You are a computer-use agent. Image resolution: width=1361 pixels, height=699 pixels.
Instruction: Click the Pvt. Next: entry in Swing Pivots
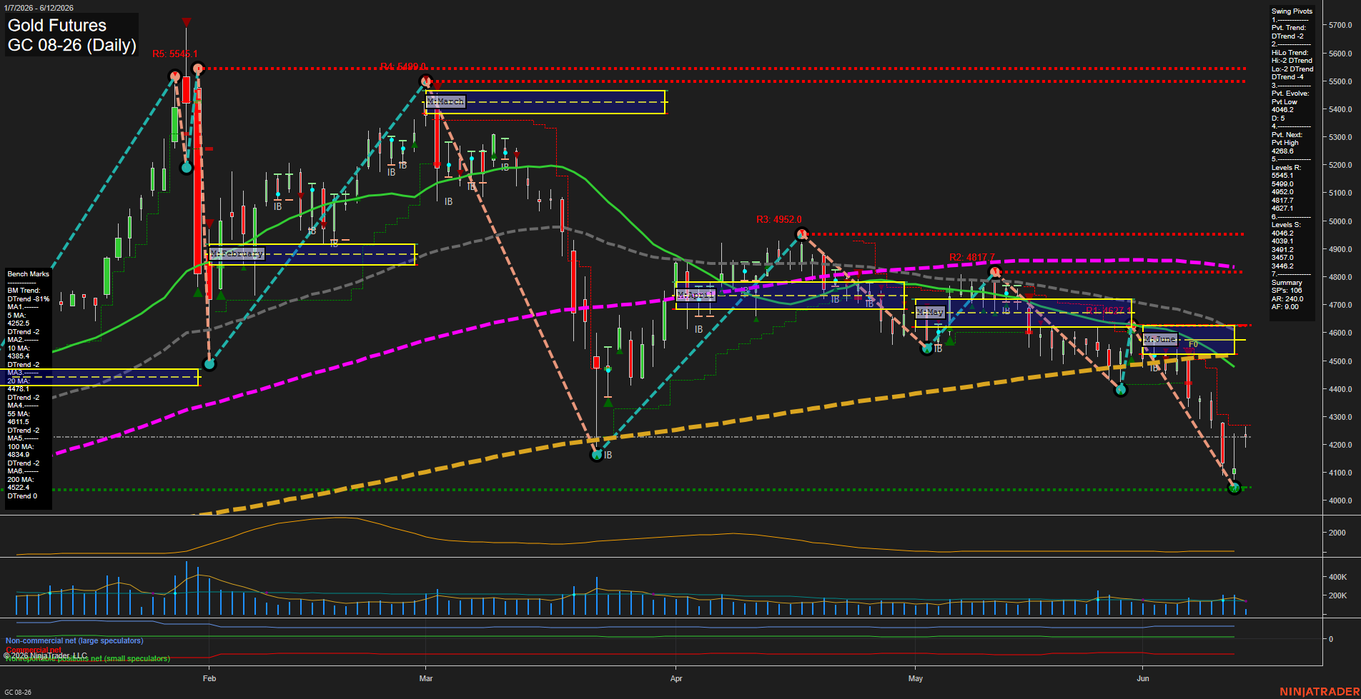click(1287, 135)
